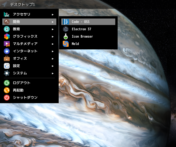Screen dimensions: 176x147
Task: Choose 再起動 to restart
Action: (x=29, y=90)
